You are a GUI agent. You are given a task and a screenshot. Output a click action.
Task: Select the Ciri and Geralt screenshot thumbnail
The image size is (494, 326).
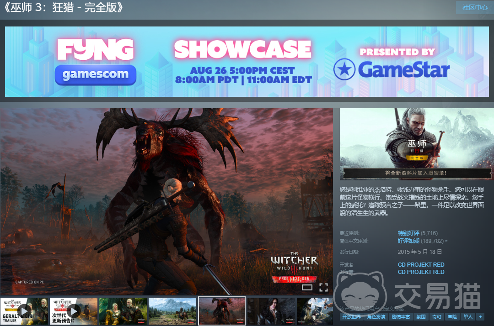[x=123, y=311]
